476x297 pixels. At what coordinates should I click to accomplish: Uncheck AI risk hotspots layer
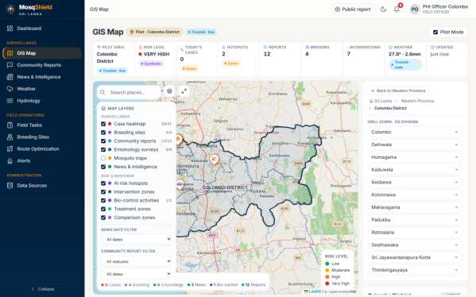point(103,183)
